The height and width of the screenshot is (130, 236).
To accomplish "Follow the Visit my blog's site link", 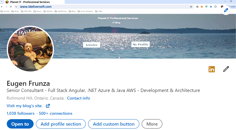I will (x=24, y=106).
